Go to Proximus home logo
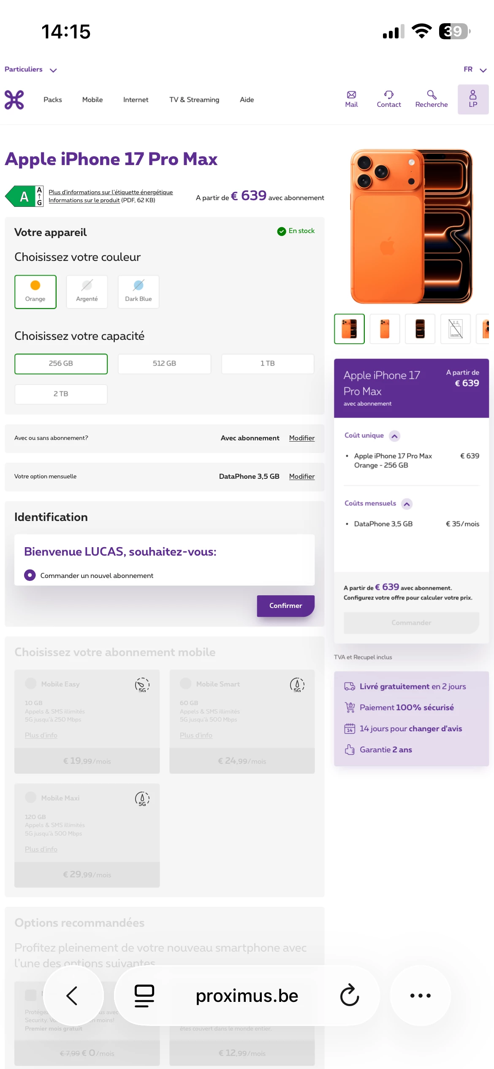The width and height of the screenshot is (494, 1069). point(14,100)
